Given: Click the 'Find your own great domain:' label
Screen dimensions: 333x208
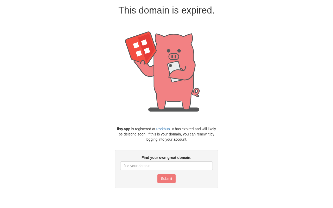Looking at the screenshot, I should (x=166, y=158).
